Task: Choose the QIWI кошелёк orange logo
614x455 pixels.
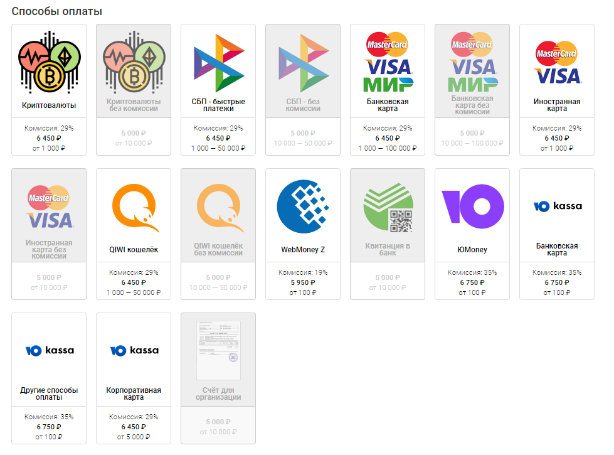Action: pyautogui.click(x=134, y=208)
